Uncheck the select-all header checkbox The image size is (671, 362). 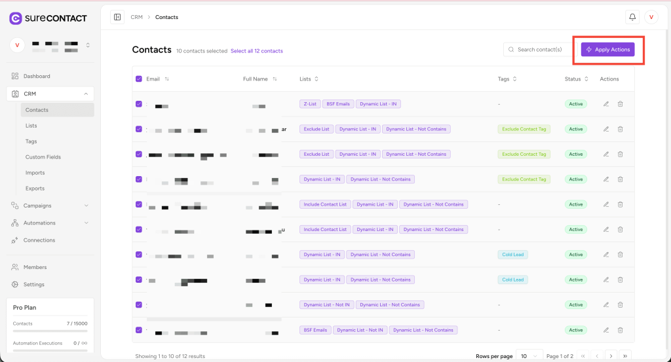(138, 79)
